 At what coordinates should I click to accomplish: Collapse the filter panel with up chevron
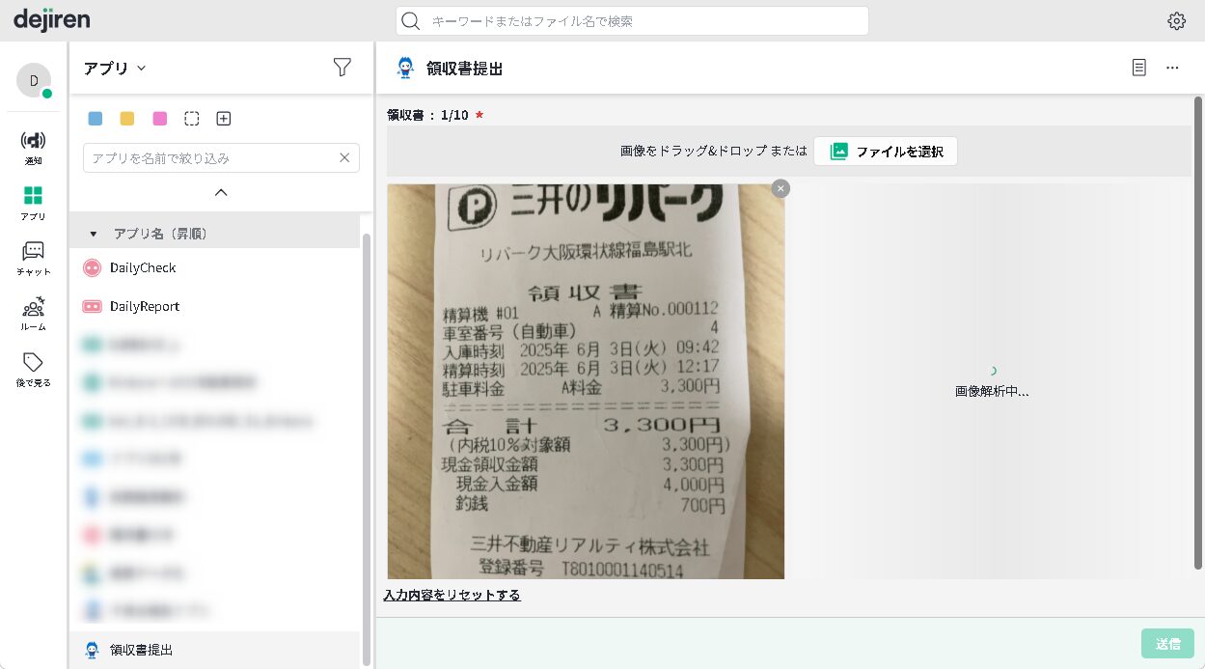coord(221,192)
